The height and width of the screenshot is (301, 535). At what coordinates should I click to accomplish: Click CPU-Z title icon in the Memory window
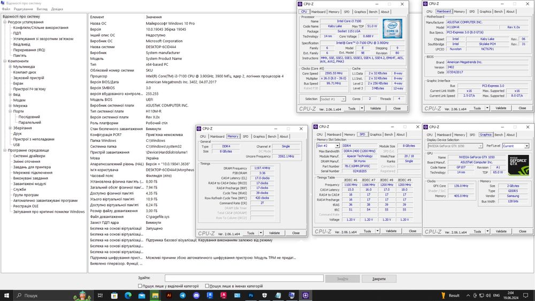click(x=199, y=129)
